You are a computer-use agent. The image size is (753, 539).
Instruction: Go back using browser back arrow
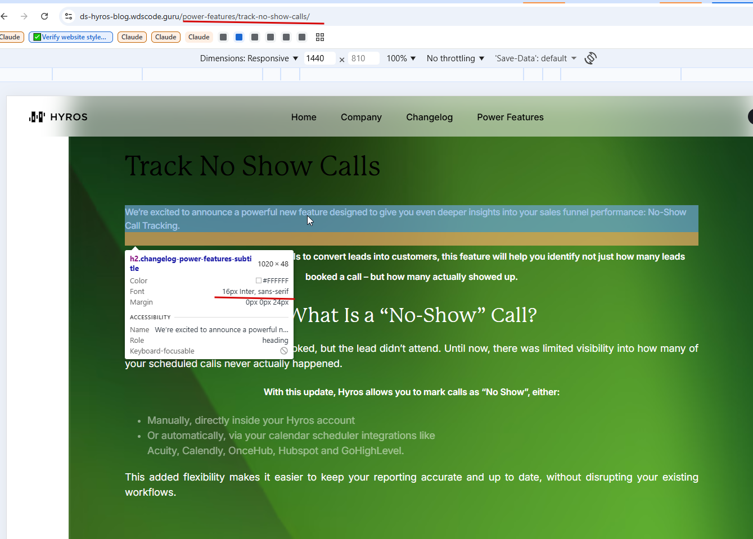click(4, 16)
